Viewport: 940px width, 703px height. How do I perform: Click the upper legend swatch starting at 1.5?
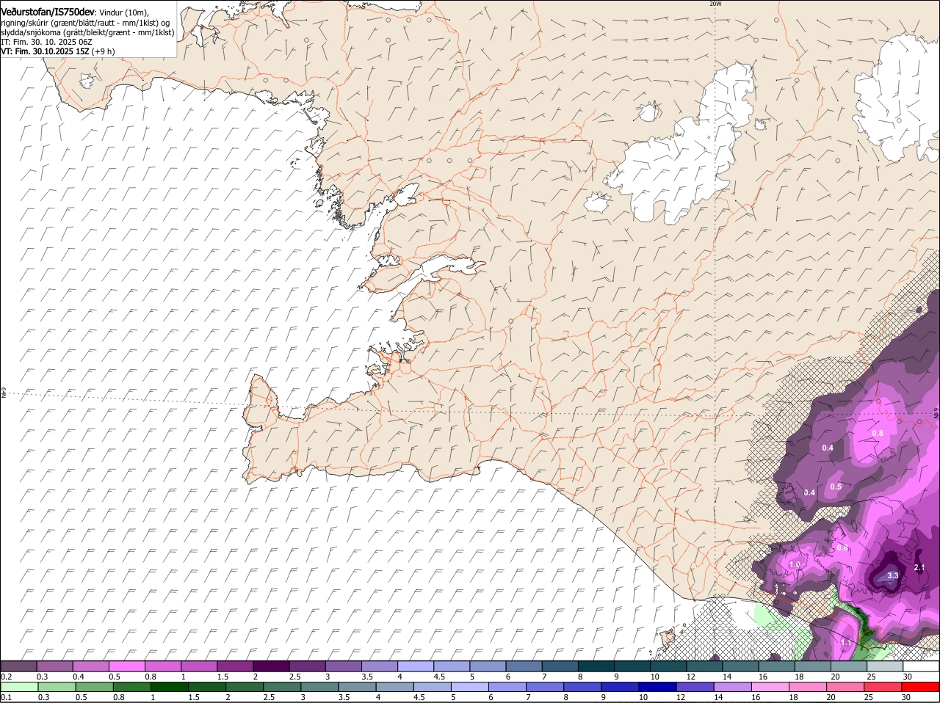coord(235,666)
